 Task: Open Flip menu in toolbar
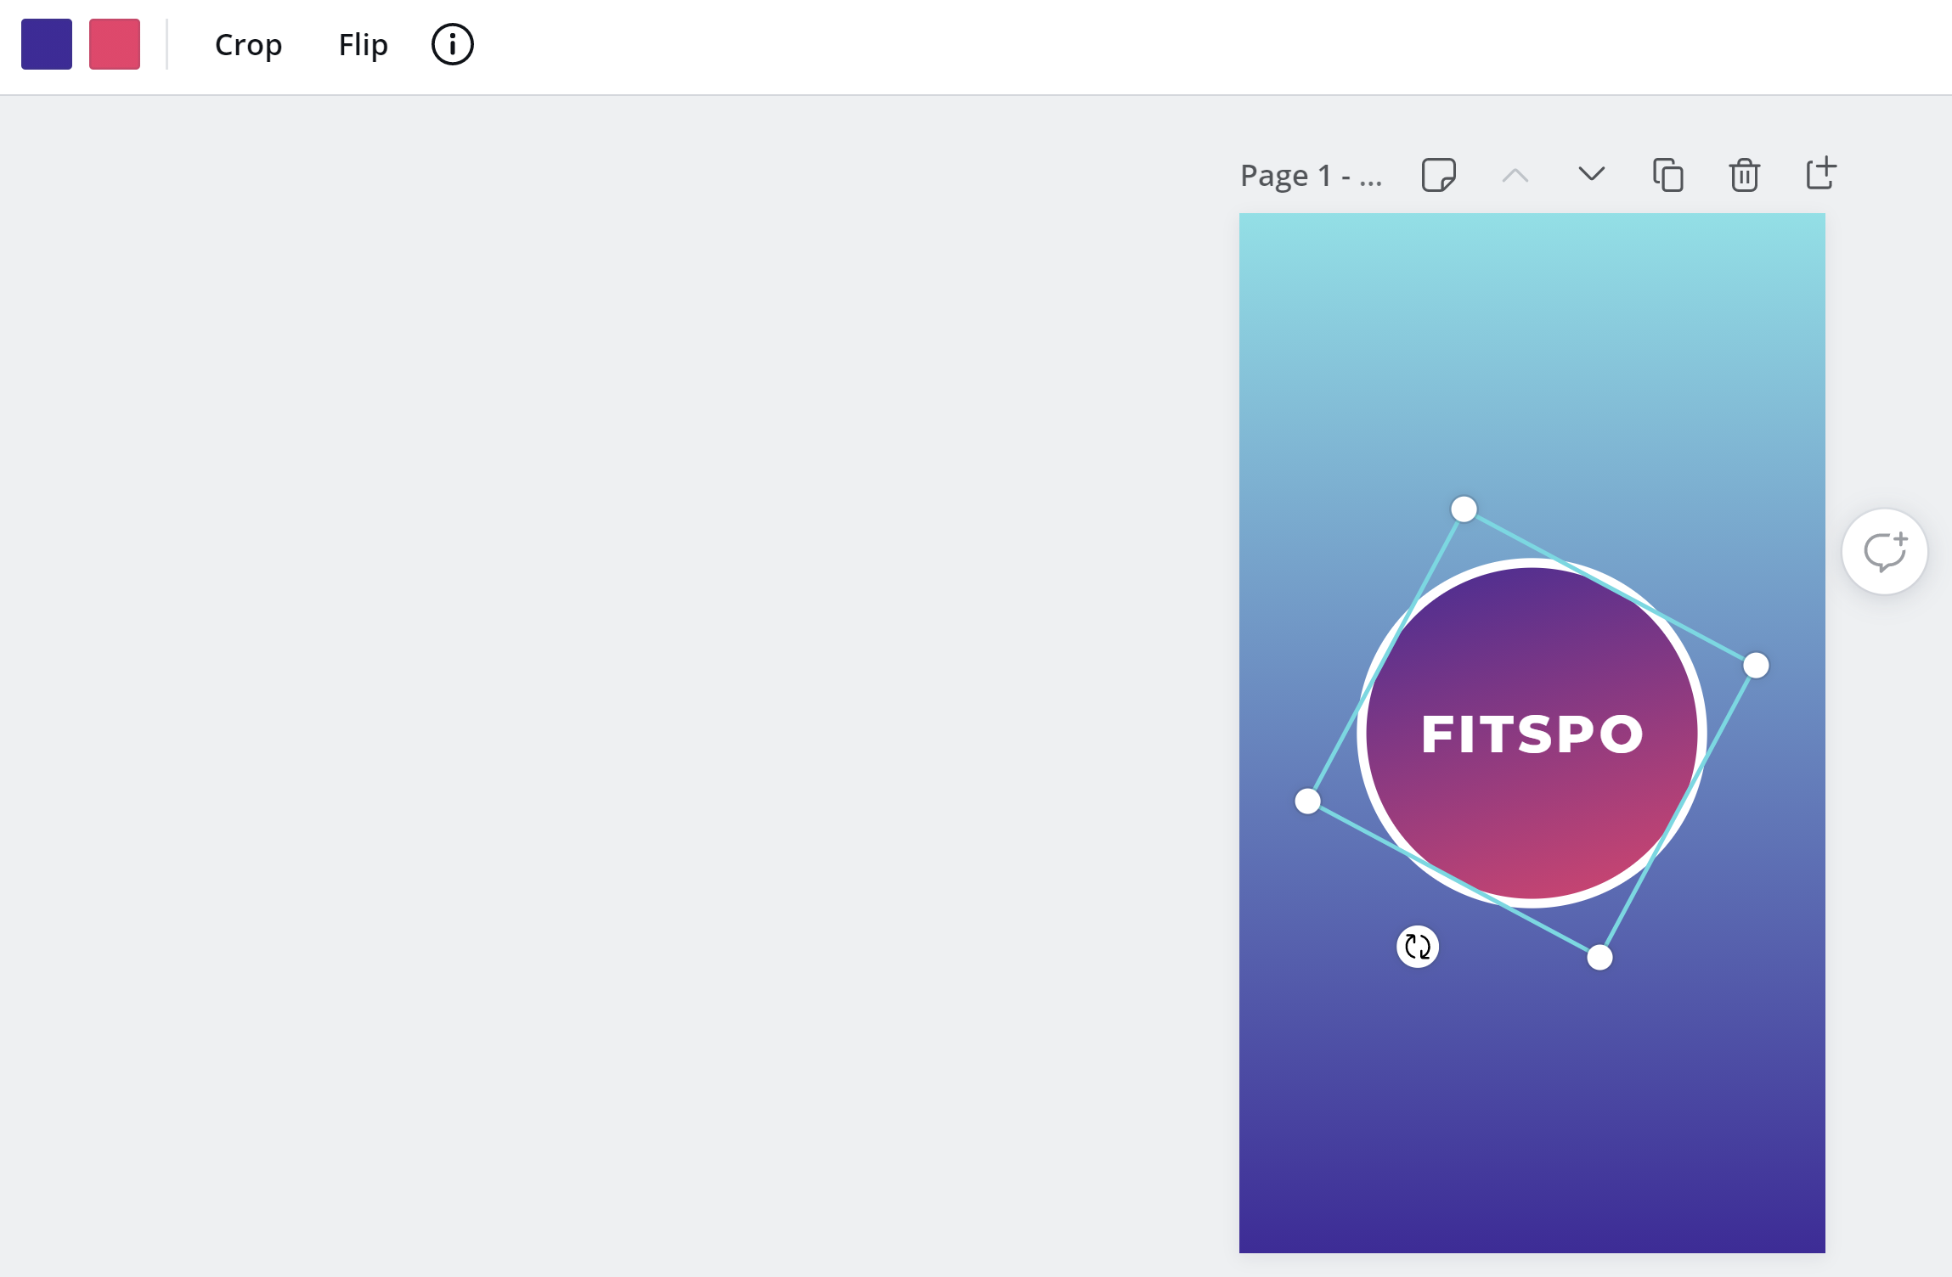click(x=363, y=44)
